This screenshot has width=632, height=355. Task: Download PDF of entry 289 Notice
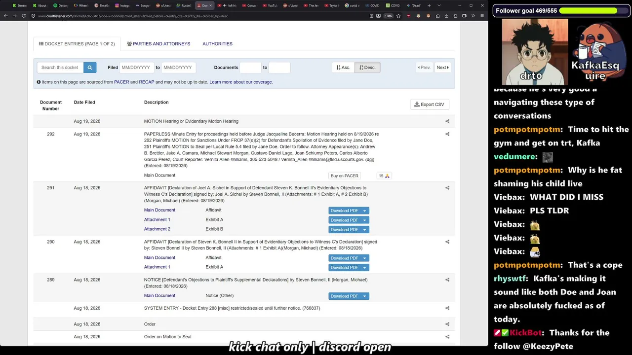(x=345, y=296)
